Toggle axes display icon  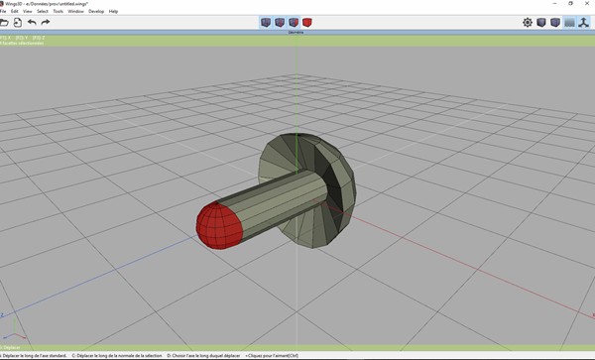[584, 23]
